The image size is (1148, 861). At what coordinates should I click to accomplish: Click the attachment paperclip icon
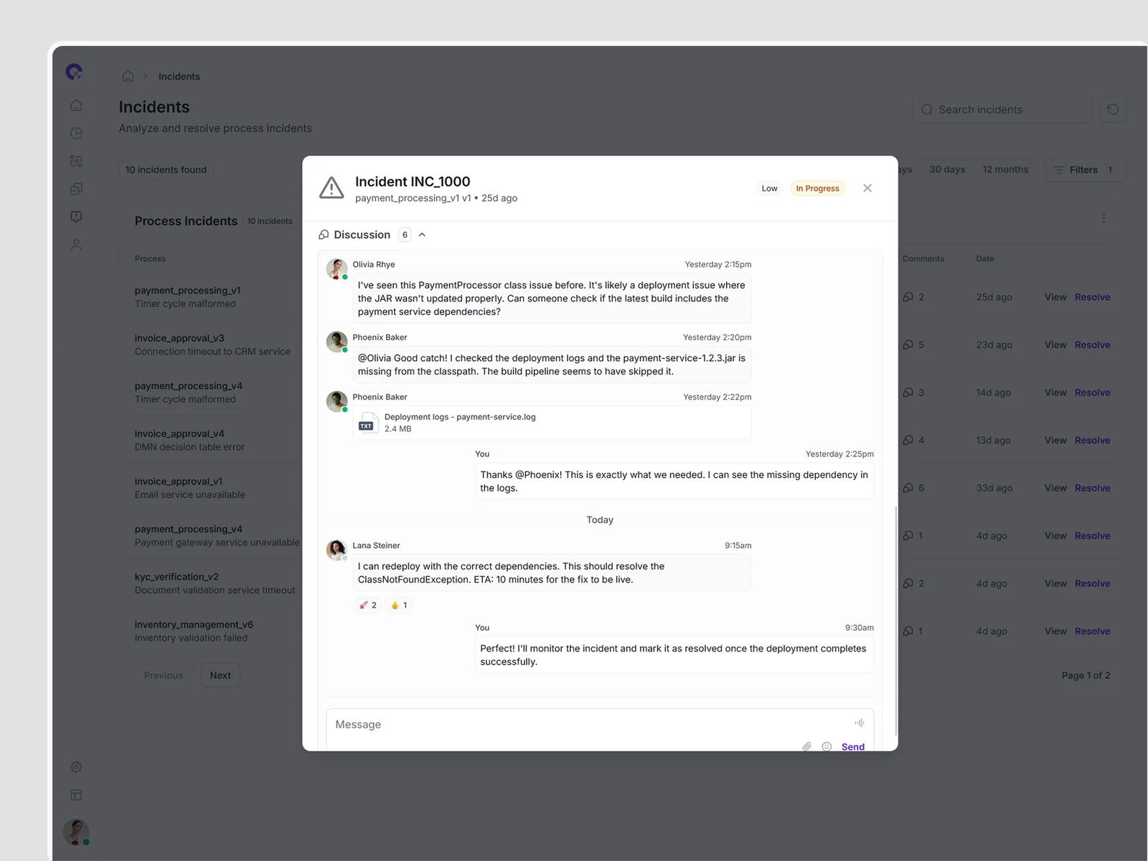tap(806, 746)
